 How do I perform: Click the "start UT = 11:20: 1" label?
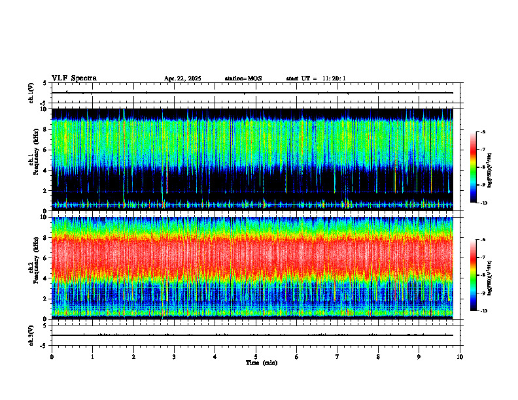pos(316,78)
